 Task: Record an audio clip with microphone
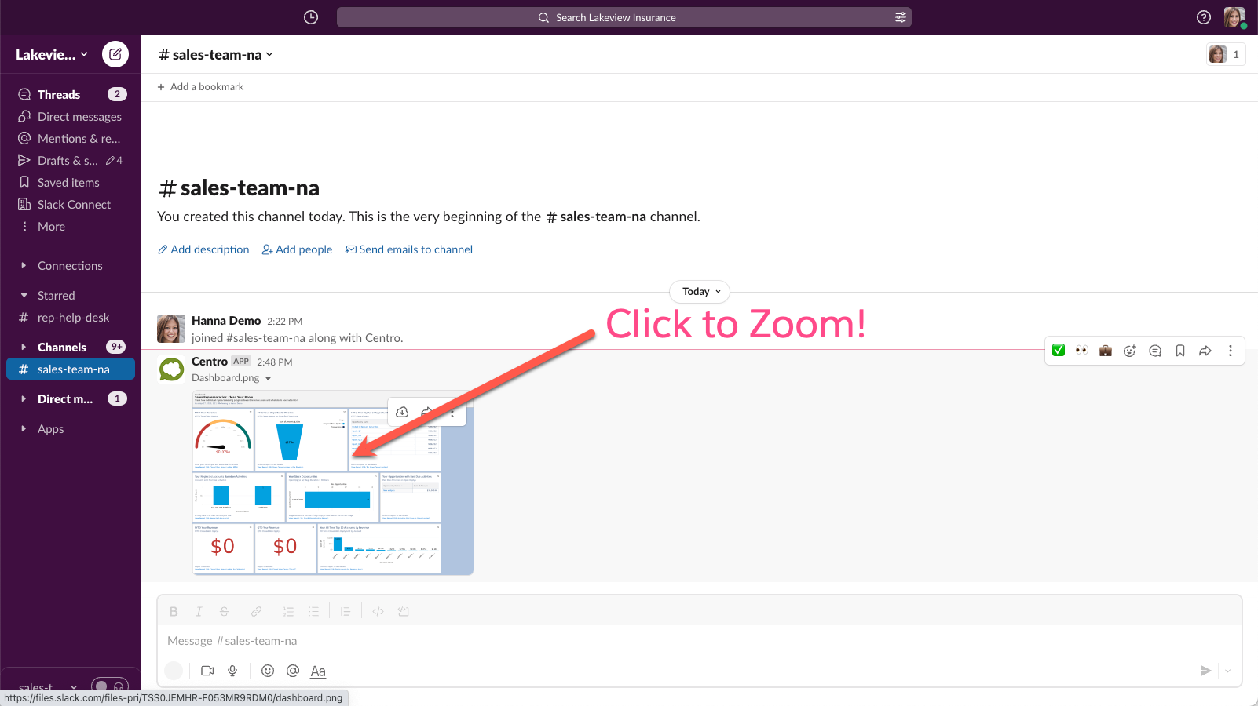(232, 671)
